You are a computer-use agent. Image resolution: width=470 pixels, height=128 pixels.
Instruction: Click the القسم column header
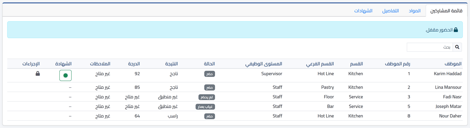tap(356, 64)
